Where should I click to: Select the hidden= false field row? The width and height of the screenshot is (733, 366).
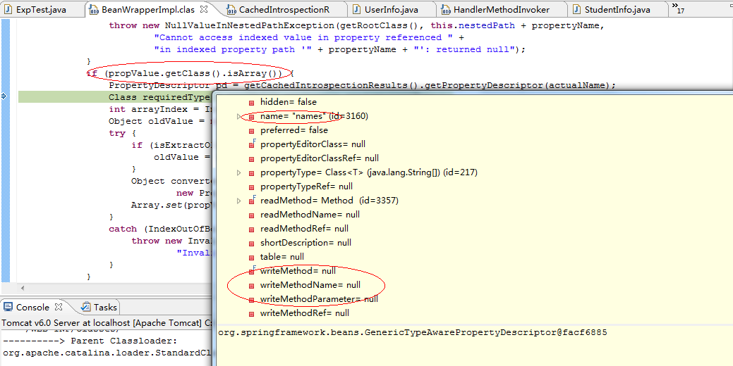click(288, 101)
